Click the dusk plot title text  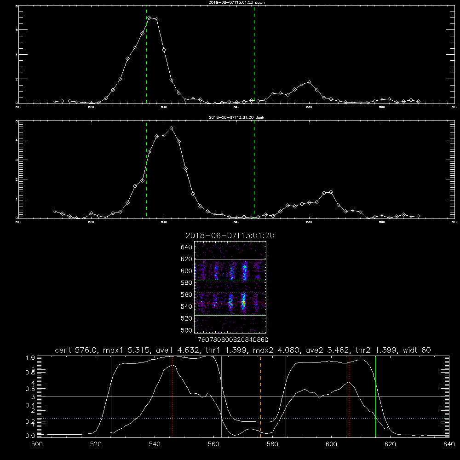pos(237,117)
